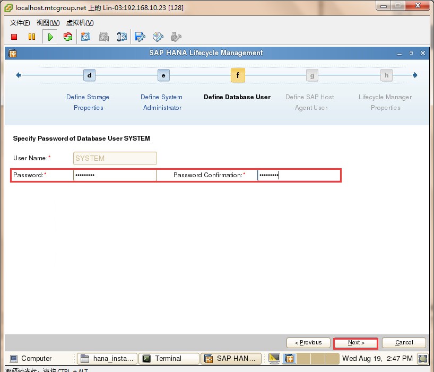Cancel the installation wizard
The width and height of the screenshot is (434, 372).
pos(404,343)
